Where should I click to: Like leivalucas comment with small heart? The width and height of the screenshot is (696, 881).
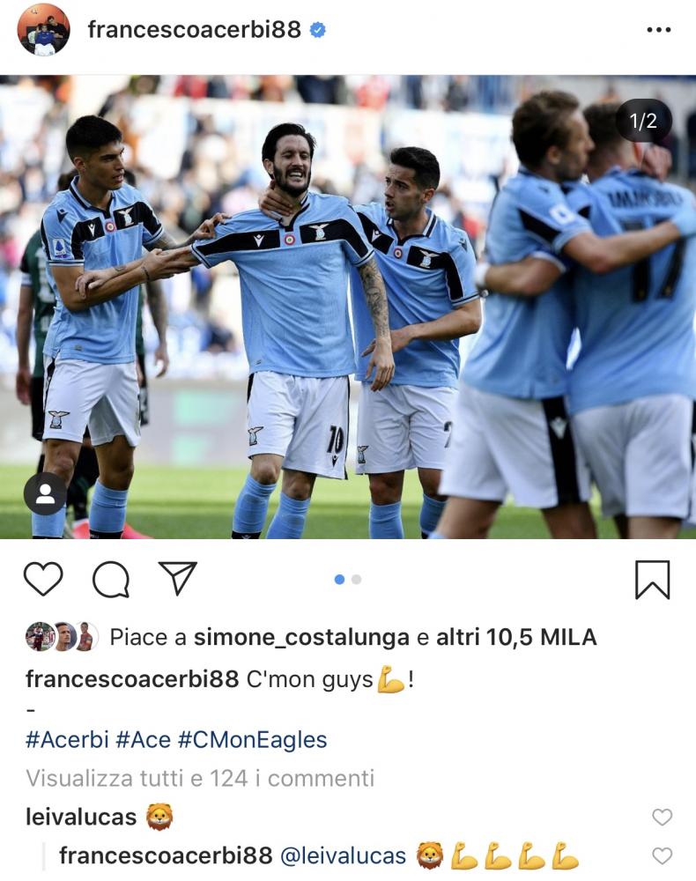pyautogui.click(x=663, y=817)
